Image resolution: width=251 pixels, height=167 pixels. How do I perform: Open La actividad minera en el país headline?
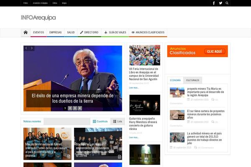click(x=205, y=138)
